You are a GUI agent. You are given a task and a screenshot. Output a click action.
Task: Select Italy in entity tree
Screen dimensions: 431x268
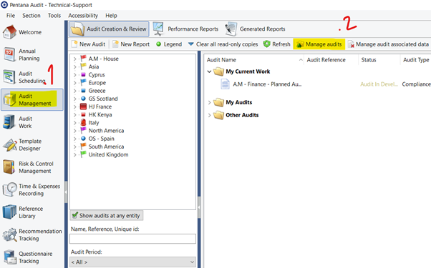94,123
